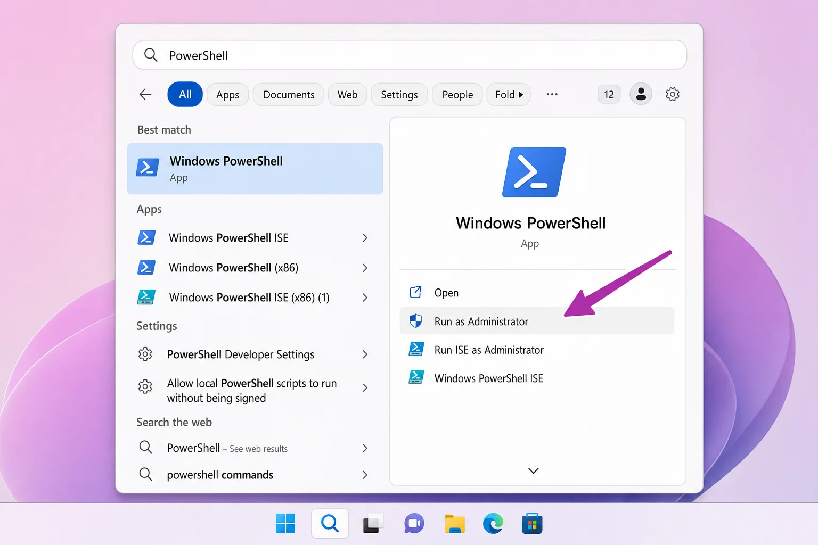818x545 pixels.
Task: Click icon beside Run ISE as Administrator
Action: pyautogui.click(x=416, y=349)
